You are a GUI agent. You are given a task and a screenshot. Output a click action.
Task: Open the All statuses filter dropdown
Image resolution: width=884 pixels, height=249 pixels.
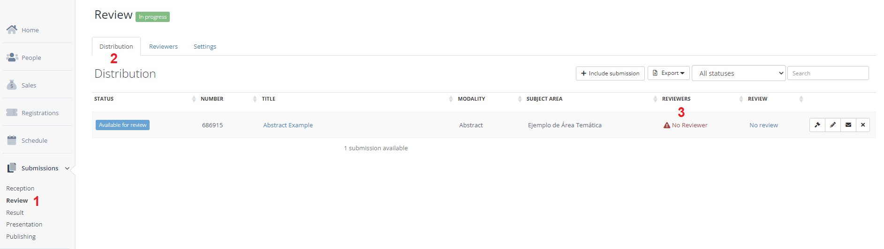[x=739, y=73]
